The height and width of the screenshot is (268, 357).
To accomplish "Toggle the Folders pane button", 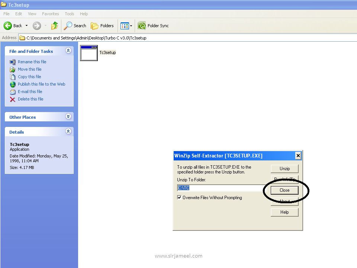I will click(102, 26).
